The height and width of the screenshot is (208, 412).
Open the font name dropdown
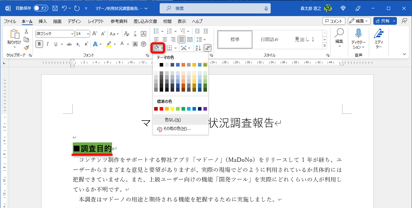pyautogui.click(x=73, y=33)
